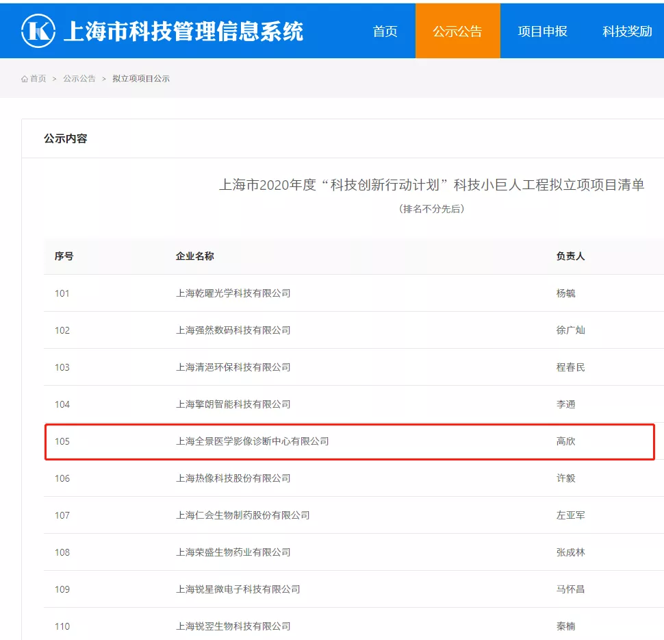
Task: Click the 上海市科技管理信息系统 site title
Action: [x=183, y=31]
